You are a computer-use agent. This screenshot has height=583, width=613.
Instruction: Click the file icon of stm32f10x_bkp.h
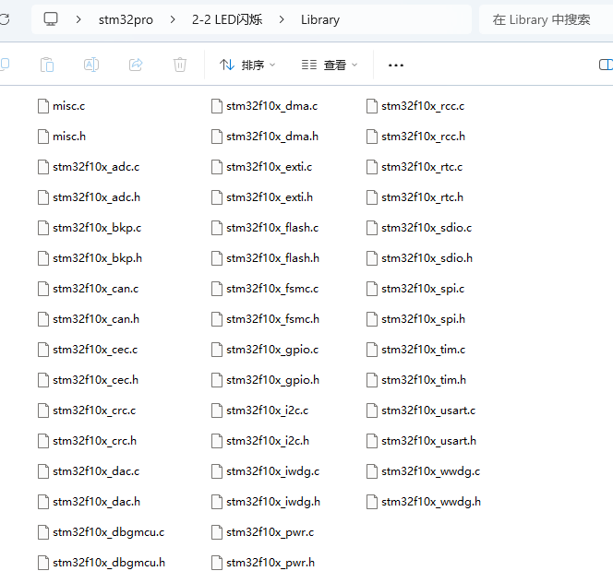43,258
